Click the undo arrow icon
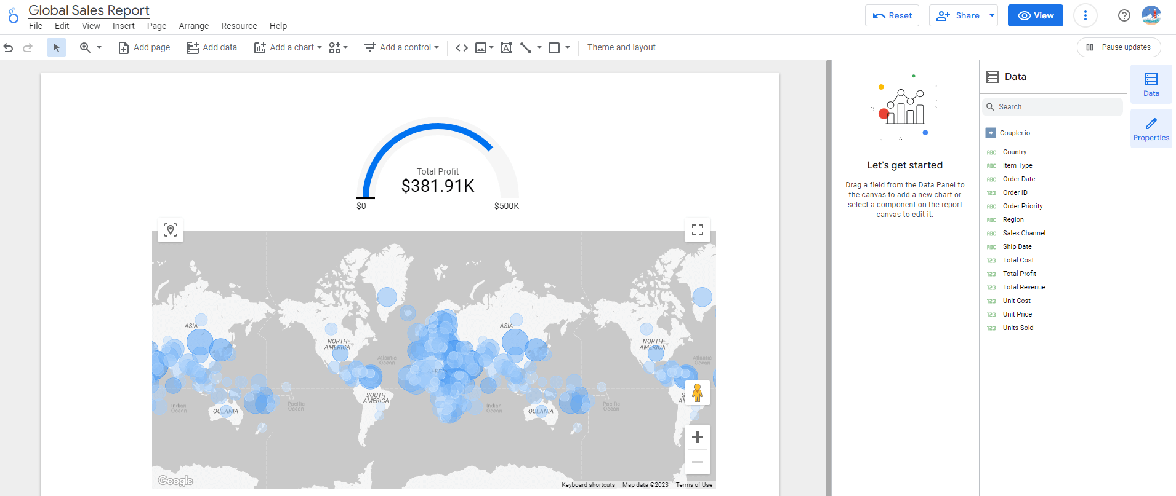Viewport: 1176px width, 496px height. (9, 47)
